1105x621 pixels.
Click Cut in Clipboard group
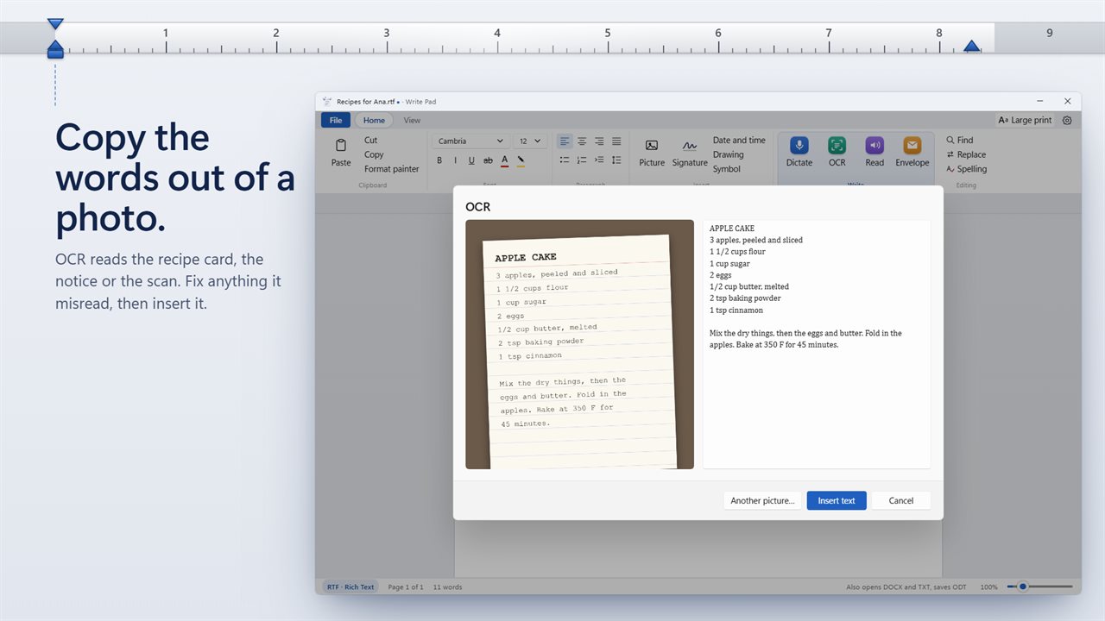[x=370, y=140]
